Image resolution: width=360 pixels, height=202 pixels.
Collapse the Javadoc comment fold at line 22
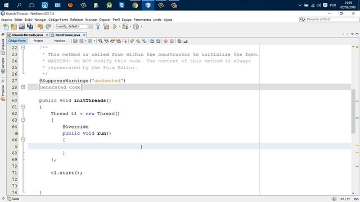(23, 48)
